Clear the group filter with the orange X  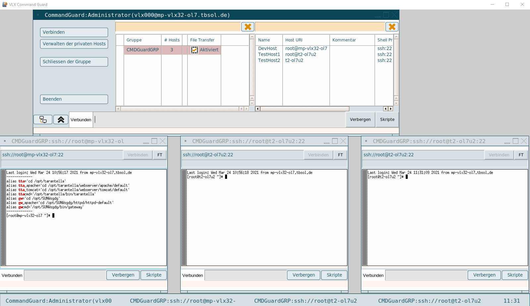248,27
